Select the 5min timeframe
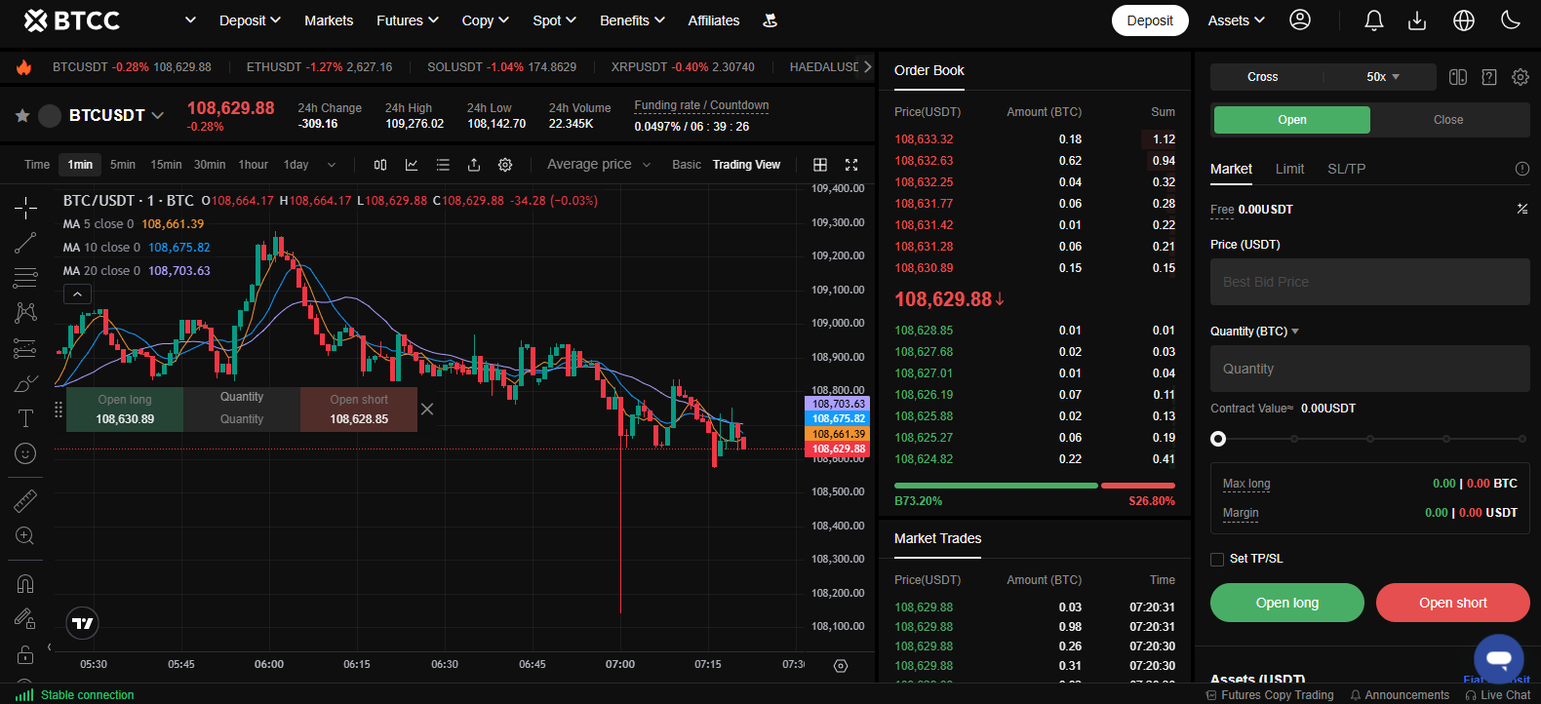This screenshot has height=704, width=1541. pyautogui.click(x=123, y=165)
